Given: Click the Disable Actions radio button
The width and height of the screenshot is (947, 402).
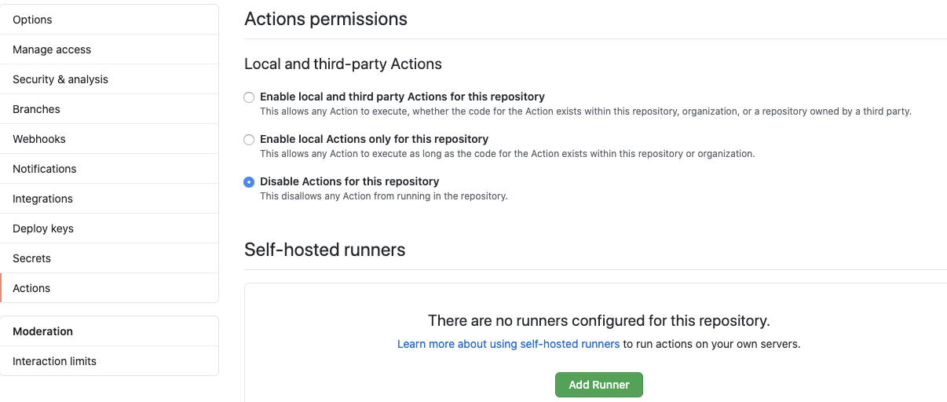Looking at the screenshot, I should tap(249, 182).
